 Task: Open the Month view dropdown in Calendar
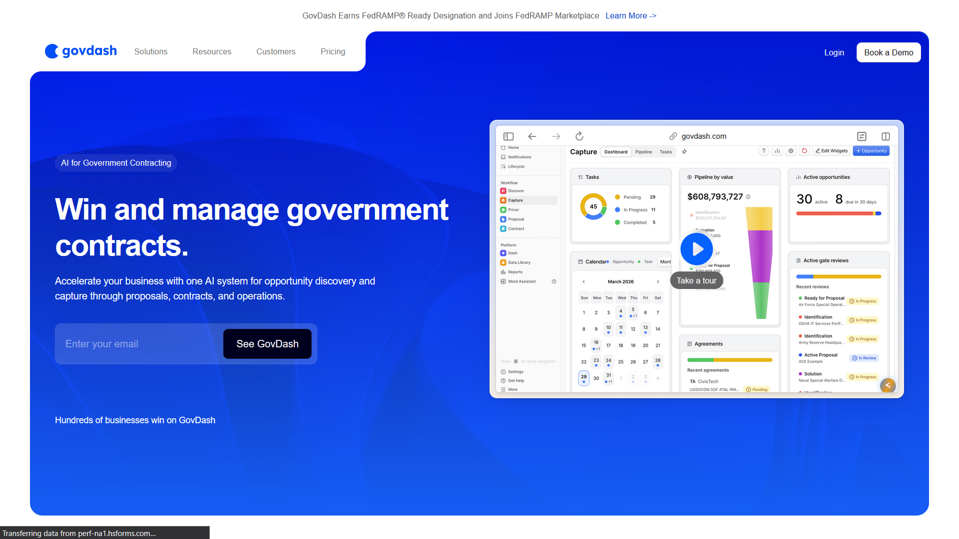click(665, 262)
